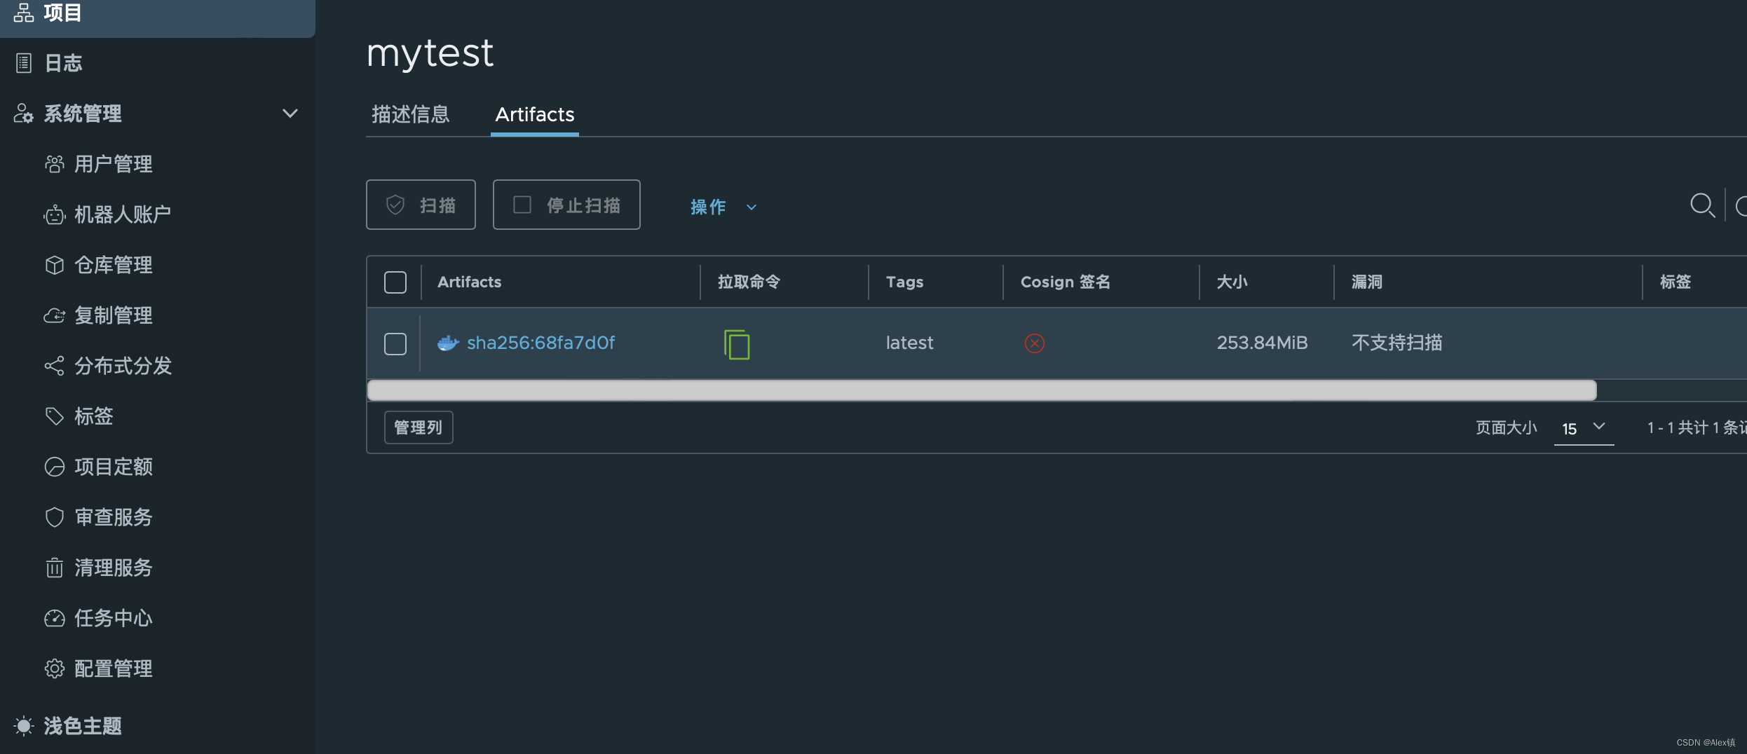Click the sun icon for light theme
This screenshot has height=754, width=1747.
point(24,726)
